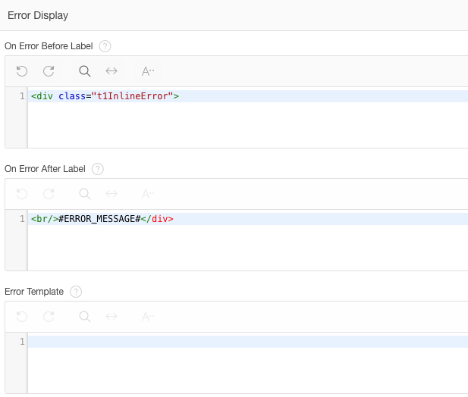
Task: Click Redo in Error Template editor
Action: [x=49, y=317]
